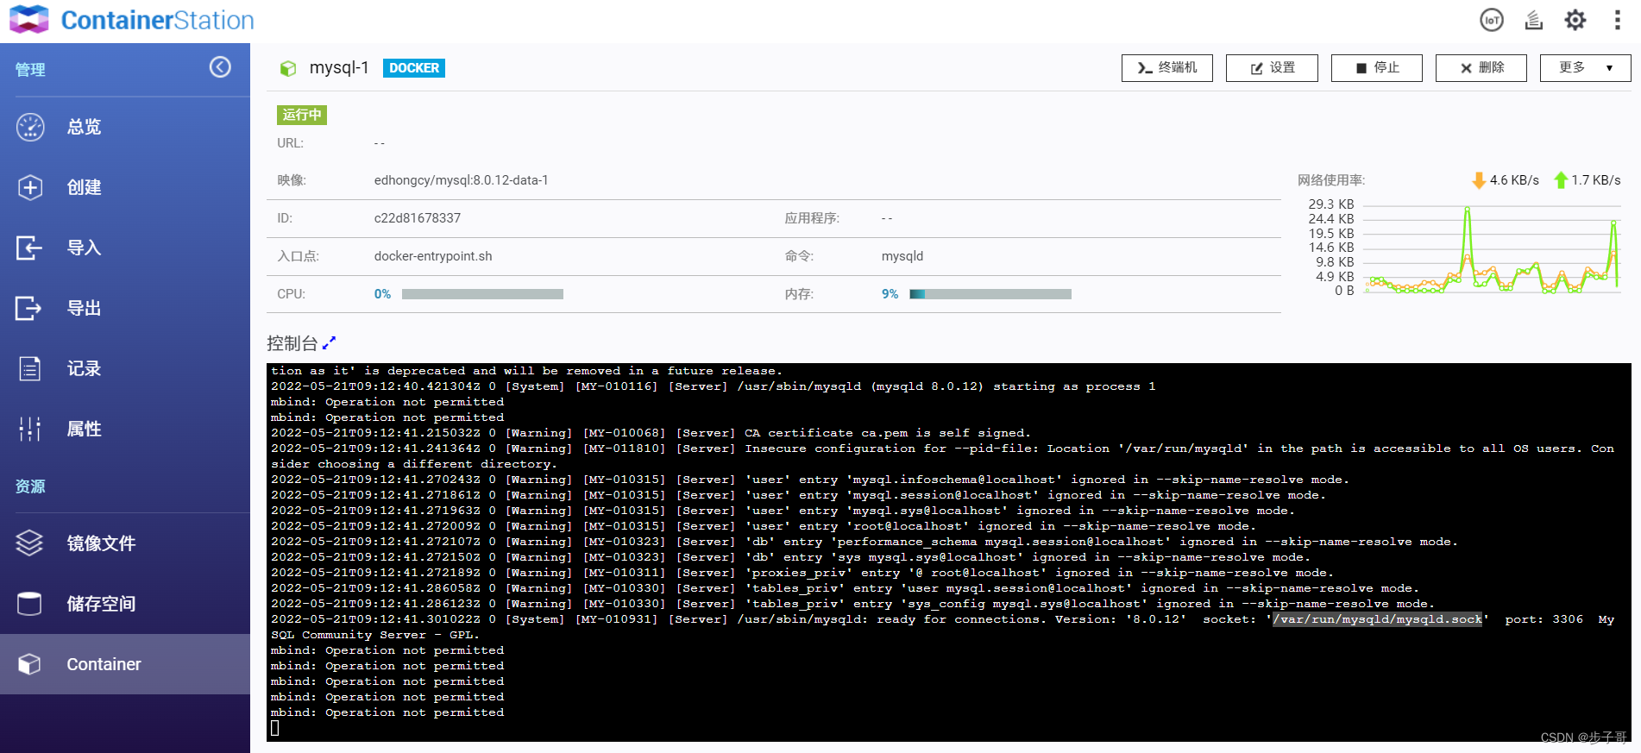The height and width of the screenshot is (753, 1641).
Task: Click the Container cube icon in sidebar
Action: pyautogui.click(x=29, y=664)
